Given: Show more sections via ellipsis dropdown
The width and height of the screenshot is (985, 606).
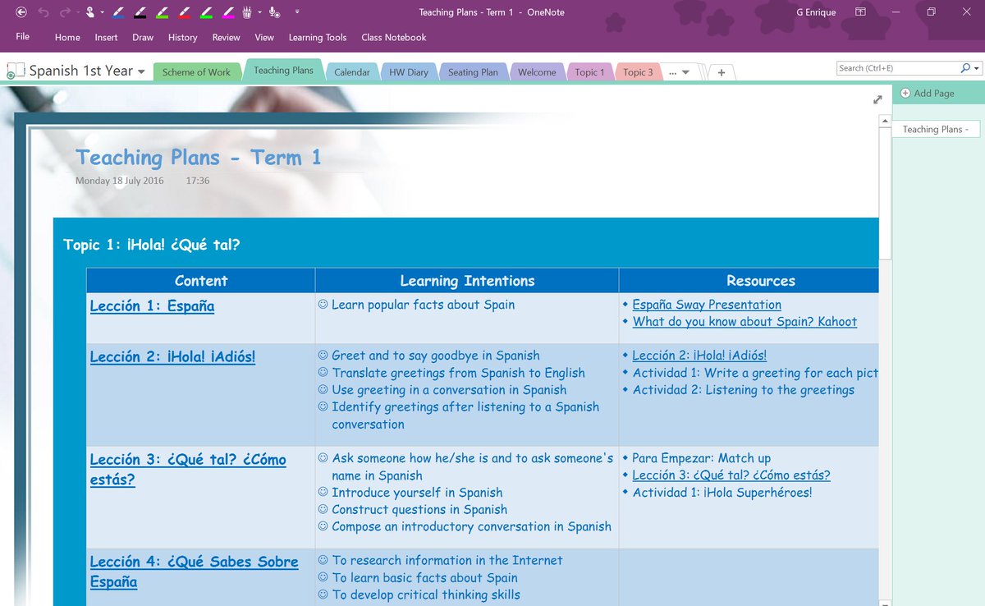Looking at the screenshot, I should (x=679, y=72).
